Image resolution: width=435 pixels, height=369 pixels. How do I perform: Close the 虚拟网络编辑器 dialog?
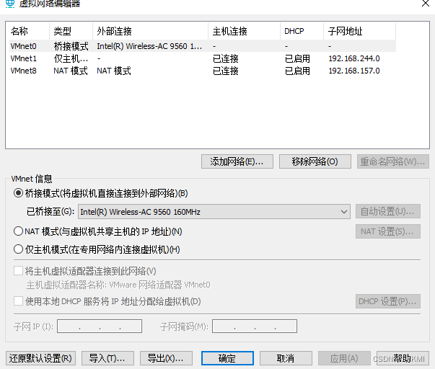[426, 4]
